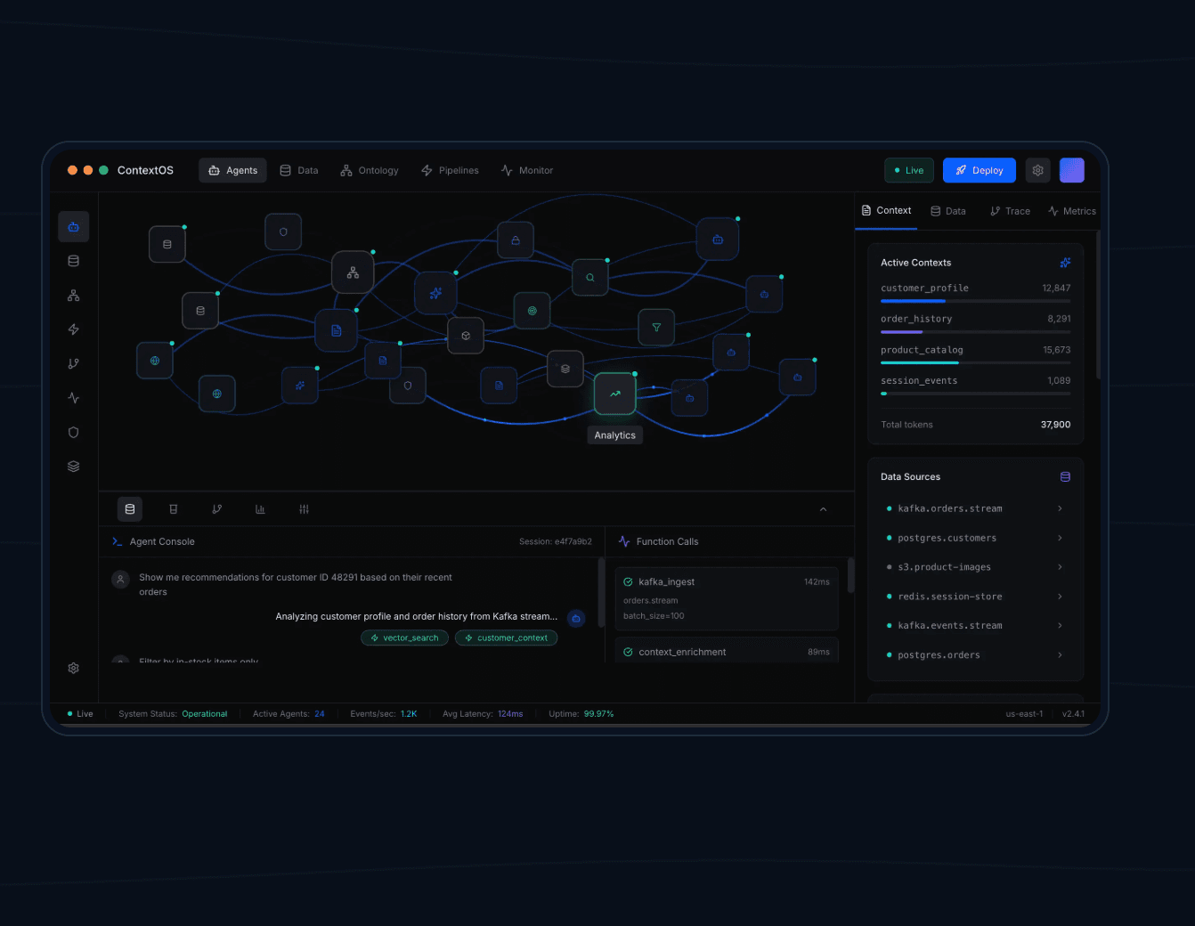Select the layers stack icon in left sidebar

point(74,467)
